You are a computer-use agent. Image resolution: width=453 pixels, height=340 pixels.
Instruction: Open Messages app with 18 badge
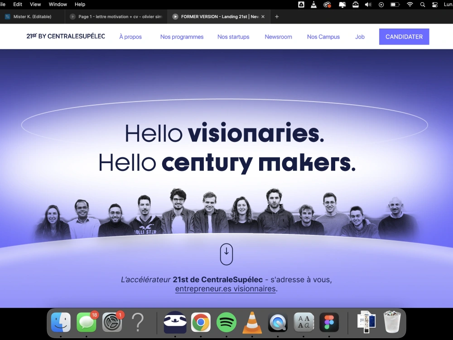click(x=87, y=322)
